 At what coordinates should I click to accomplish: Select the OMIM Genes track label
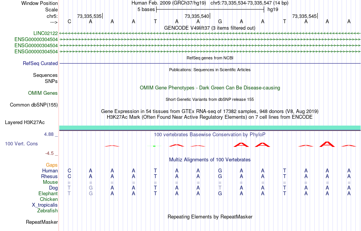[43, 93]
